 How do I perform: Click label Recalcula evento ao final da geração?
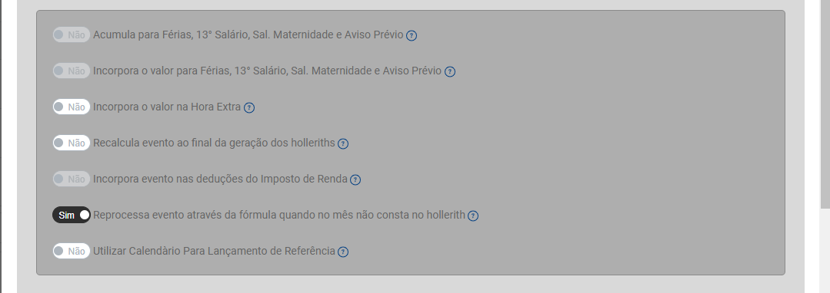point(214,143)
